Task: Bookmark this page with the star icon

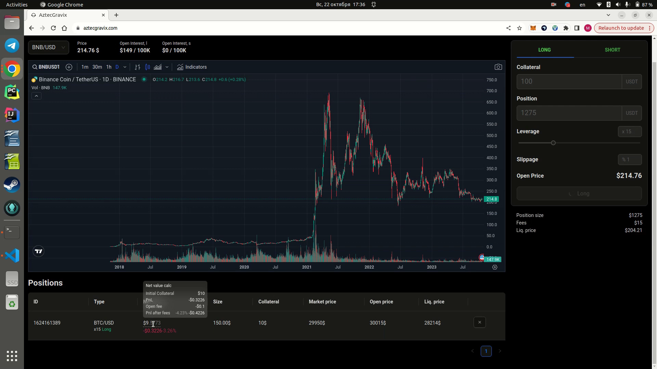Action: (x=519, y=28)
